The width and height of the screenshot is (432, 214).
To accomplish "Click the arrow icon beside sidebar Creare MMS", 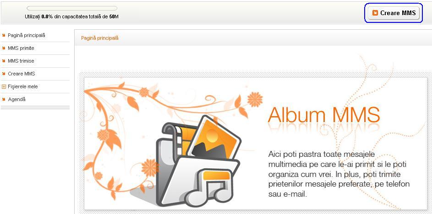I will [x=4, y=74].
